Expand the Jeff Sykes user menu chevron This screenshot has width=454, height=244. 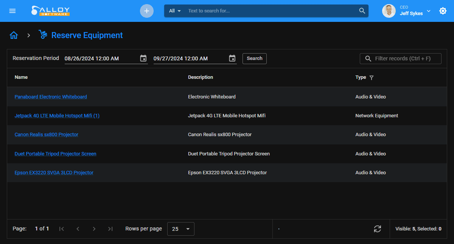[x=429, y=11]
